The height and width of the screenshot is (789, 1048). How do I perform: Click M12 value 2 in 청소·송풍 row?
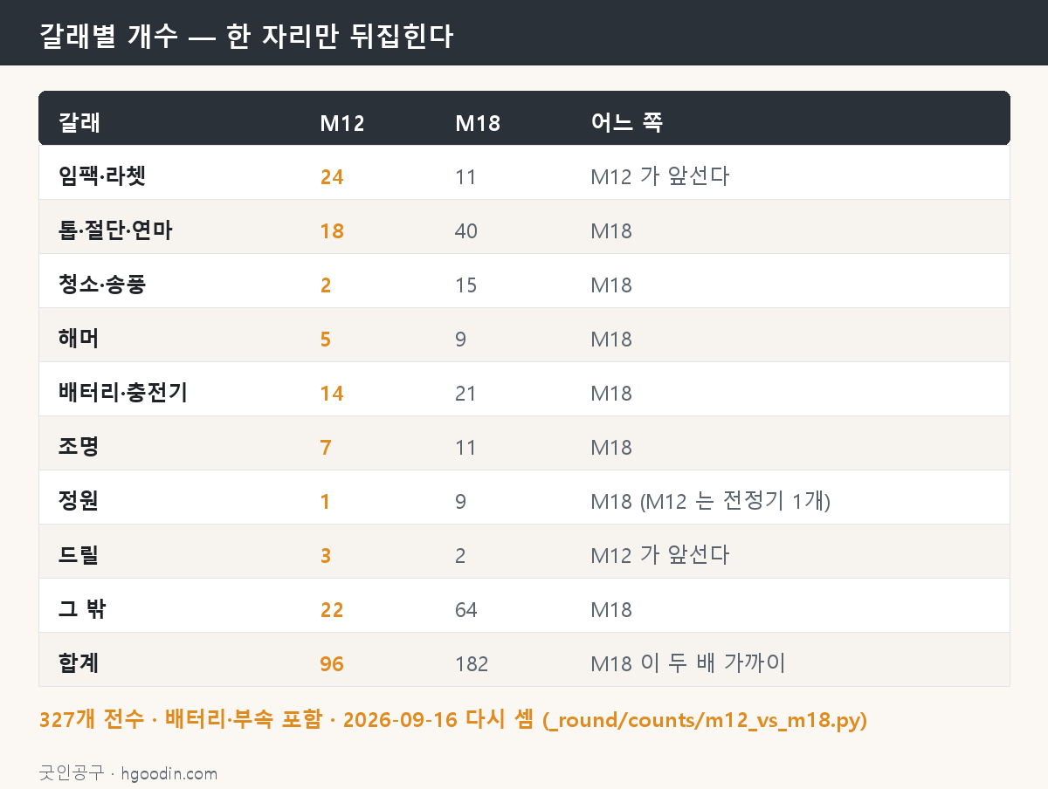(x=326, y=285)
